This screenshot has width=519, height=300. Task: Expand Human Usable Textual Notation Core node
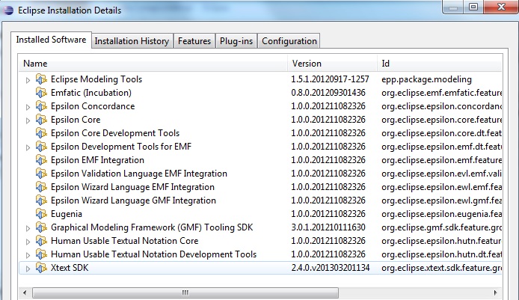[x=28, y=242]
